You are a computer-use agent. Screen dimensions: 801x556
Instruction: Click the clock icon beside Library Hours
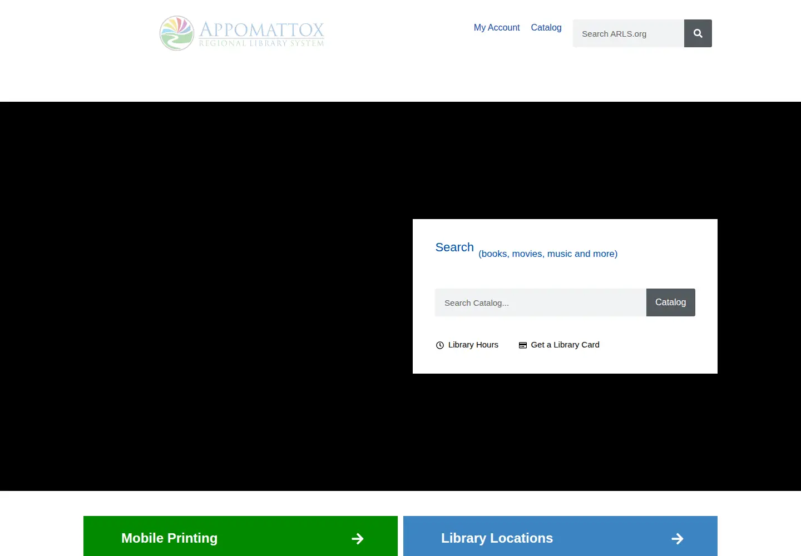coord(440,345)
